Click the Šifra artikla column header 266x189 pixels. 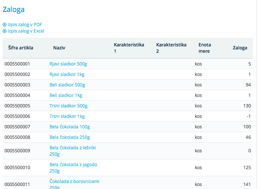21,48
